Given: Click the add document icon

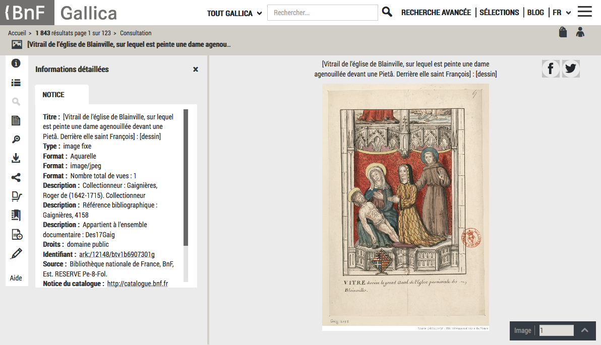Looking at the screenshot, I should coord(17,234).
